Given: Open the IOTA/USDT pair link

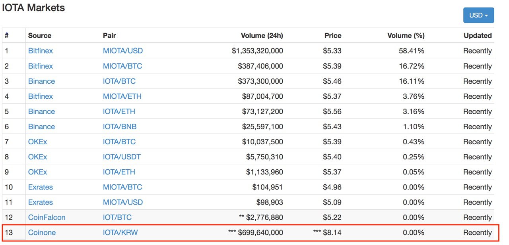Looking at the screenshot, I should [122, 157].
